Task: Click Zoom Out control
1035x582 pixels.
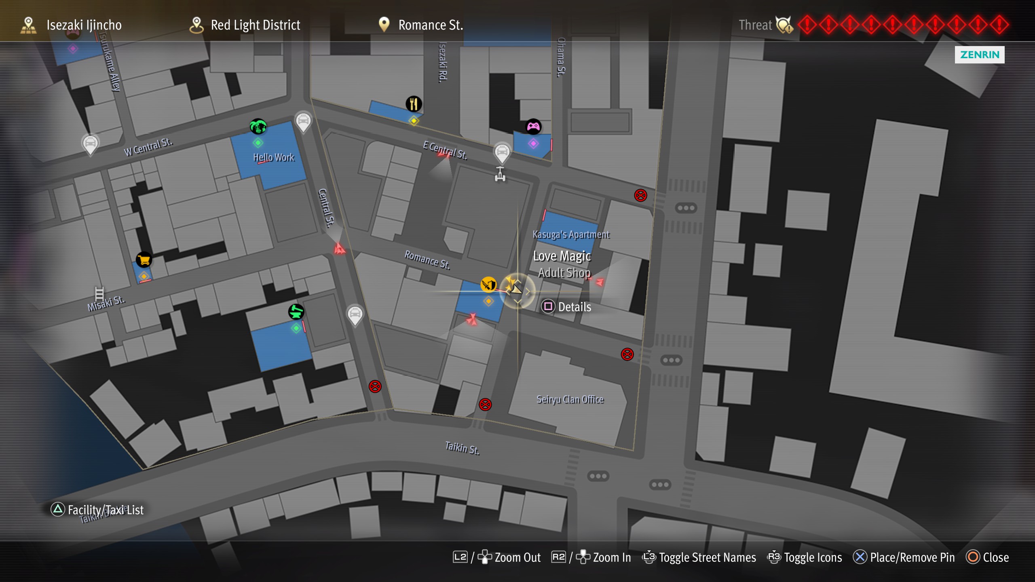Action: (497, 557)
